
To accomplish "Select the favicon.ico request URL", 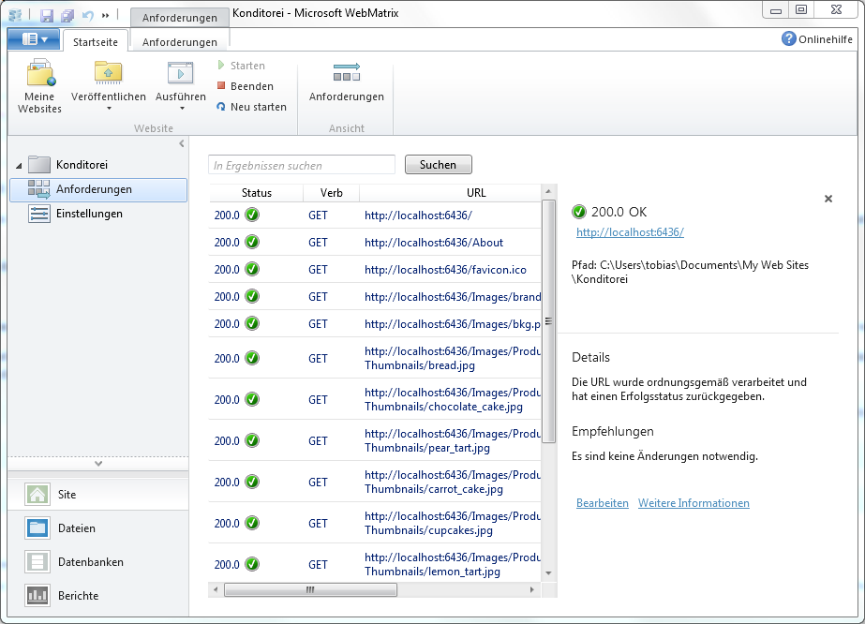I will (x=445, y=269).
